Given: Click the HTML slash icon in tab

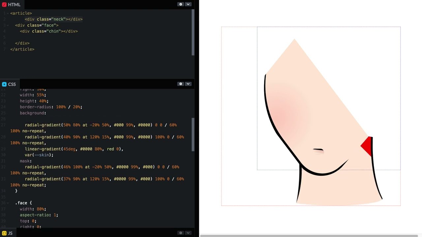Looking at the screenshot, I should click(x=4, y=5).
